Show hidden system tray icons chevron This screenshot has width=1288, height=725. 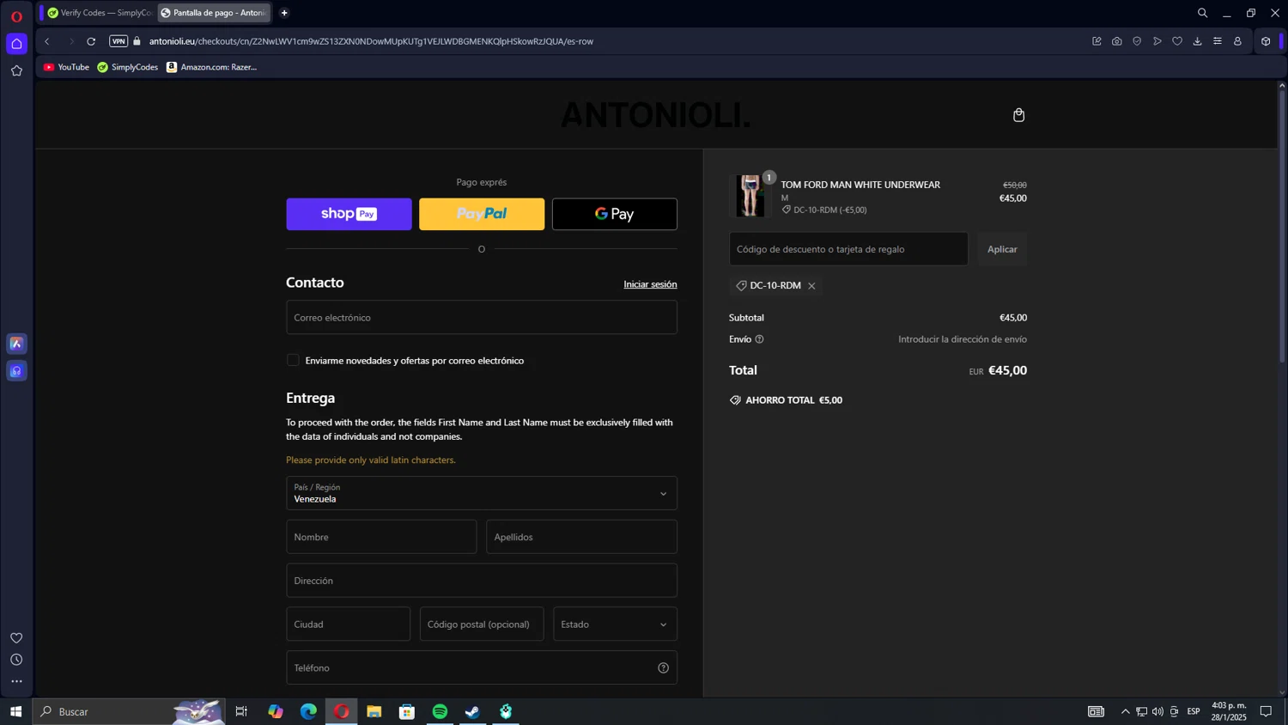coord(1125,711)
